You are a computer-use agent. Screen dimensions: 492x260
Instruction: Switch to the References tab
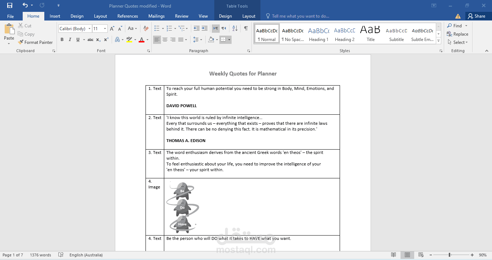128,16
